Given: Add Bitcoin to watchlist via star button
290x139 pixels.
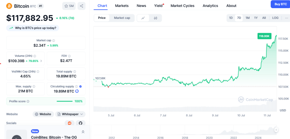Looking at the screenshot, I should 69,6.
